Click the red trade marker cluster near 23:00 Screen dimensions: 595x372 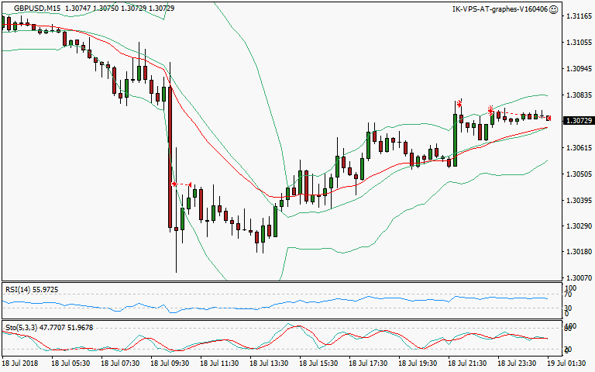pos(490,111)
